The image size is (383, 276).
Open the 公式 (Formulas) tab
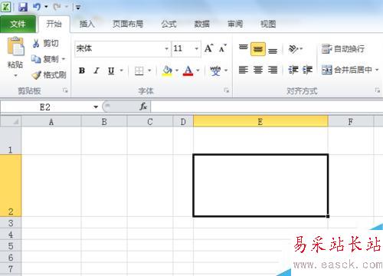169,24
